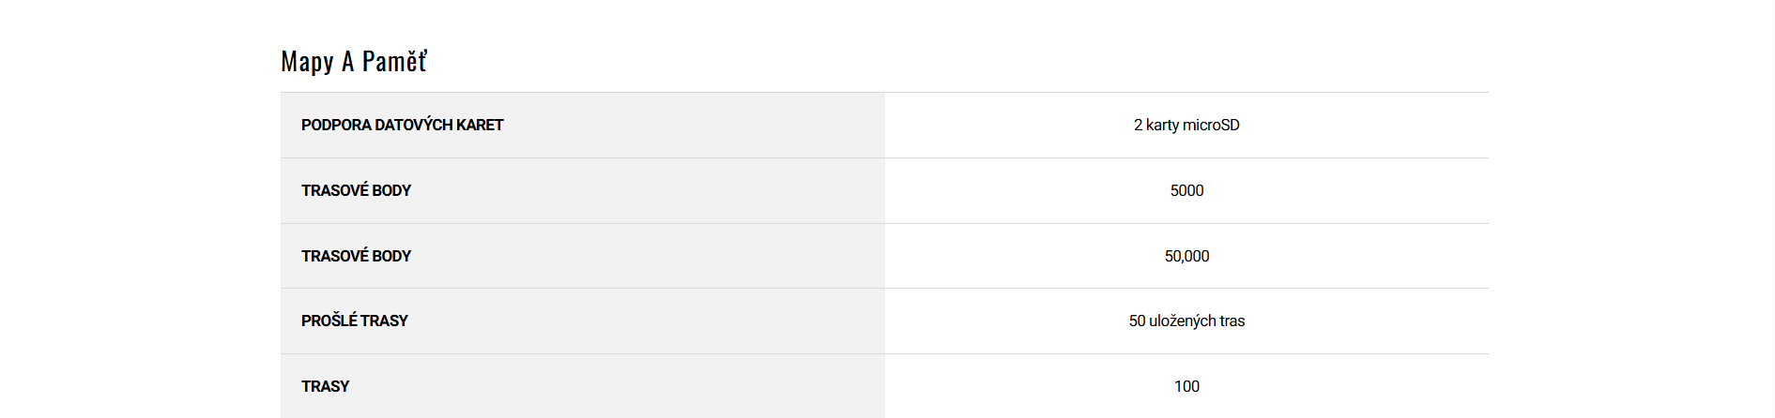Click the word "KARET" in the first label
The image size is (1775, 418).
(481, 125)
